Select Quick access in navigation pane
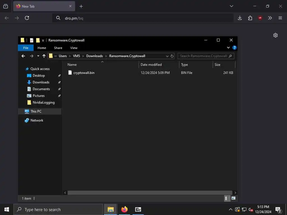 click(40, 69)
